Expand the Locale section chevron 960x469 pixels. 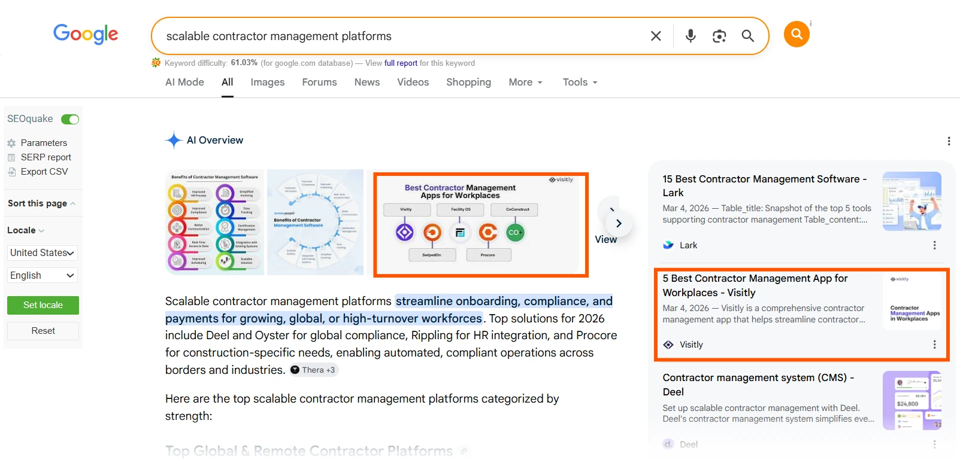click(x=41, y=230)
